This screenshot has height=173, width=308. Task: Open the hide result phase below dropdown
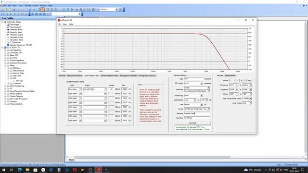250,99
